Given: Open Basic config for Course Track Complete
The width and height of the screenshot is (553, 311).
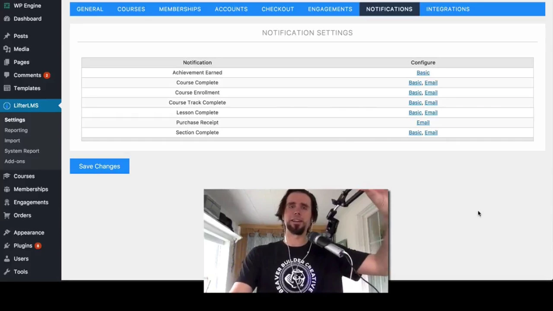Looking at the screenshot, I should tap(415, 102).
